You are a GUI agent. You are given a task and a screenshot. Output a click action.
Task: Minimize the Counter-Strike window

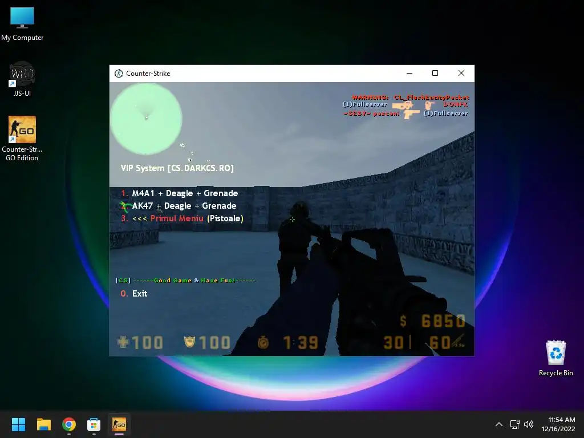point(409,74)
